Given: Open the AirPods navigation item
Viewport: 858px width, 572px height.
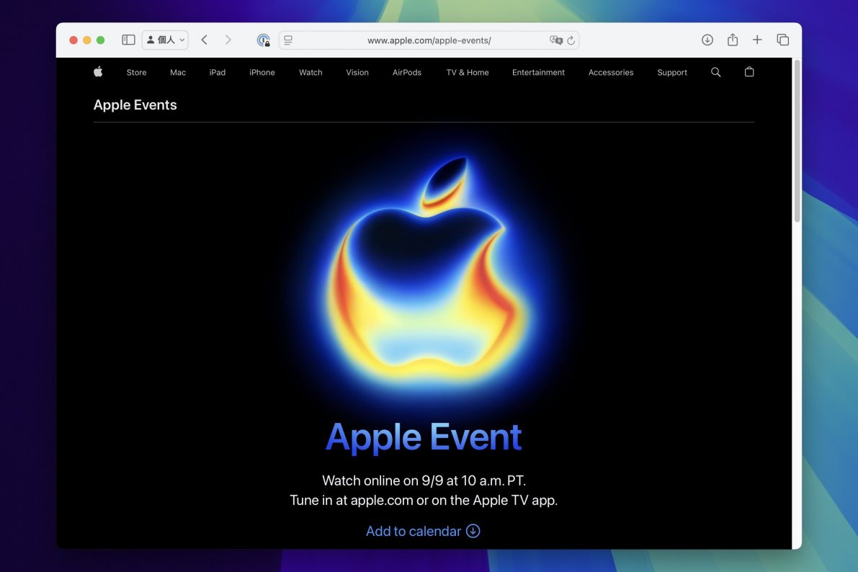Looking at the screenshot, I should (x=407, y=73).
